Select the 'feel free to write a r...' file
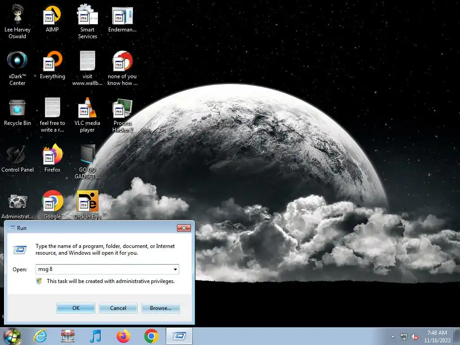 tap(53, 115)
